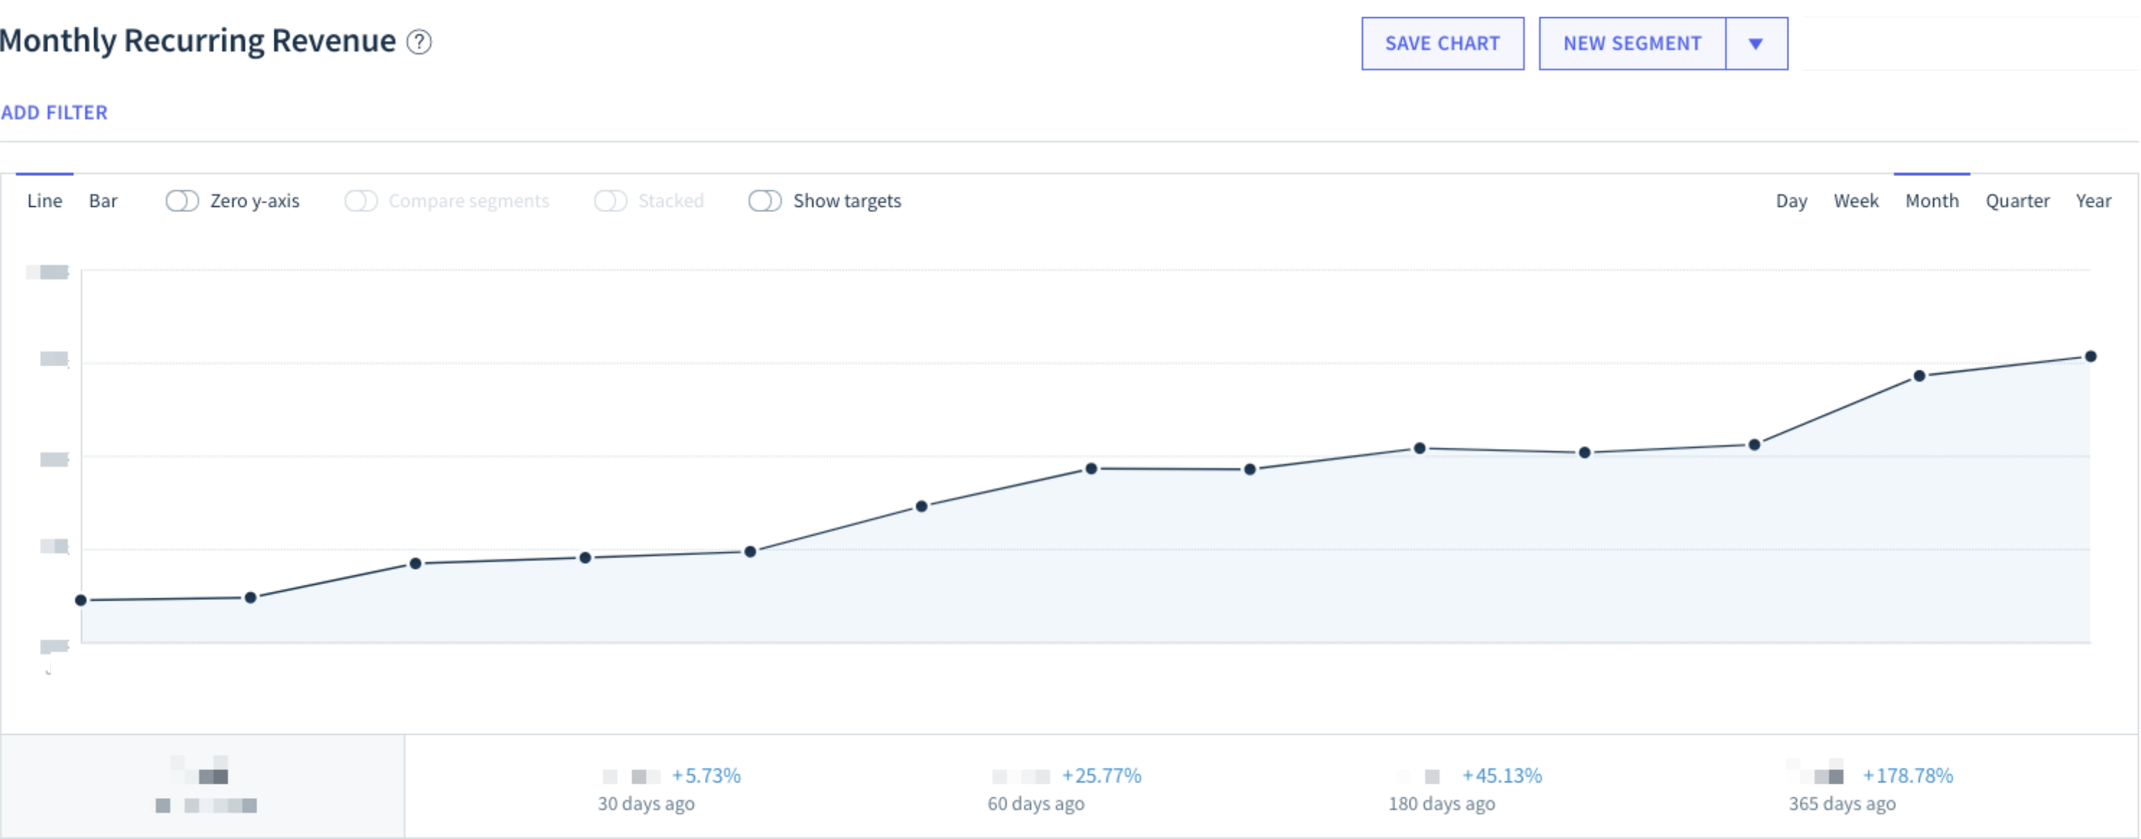Screen dimensions: 2141x839
Task: Click the ADD FILTER link
Action: [54, 112]
